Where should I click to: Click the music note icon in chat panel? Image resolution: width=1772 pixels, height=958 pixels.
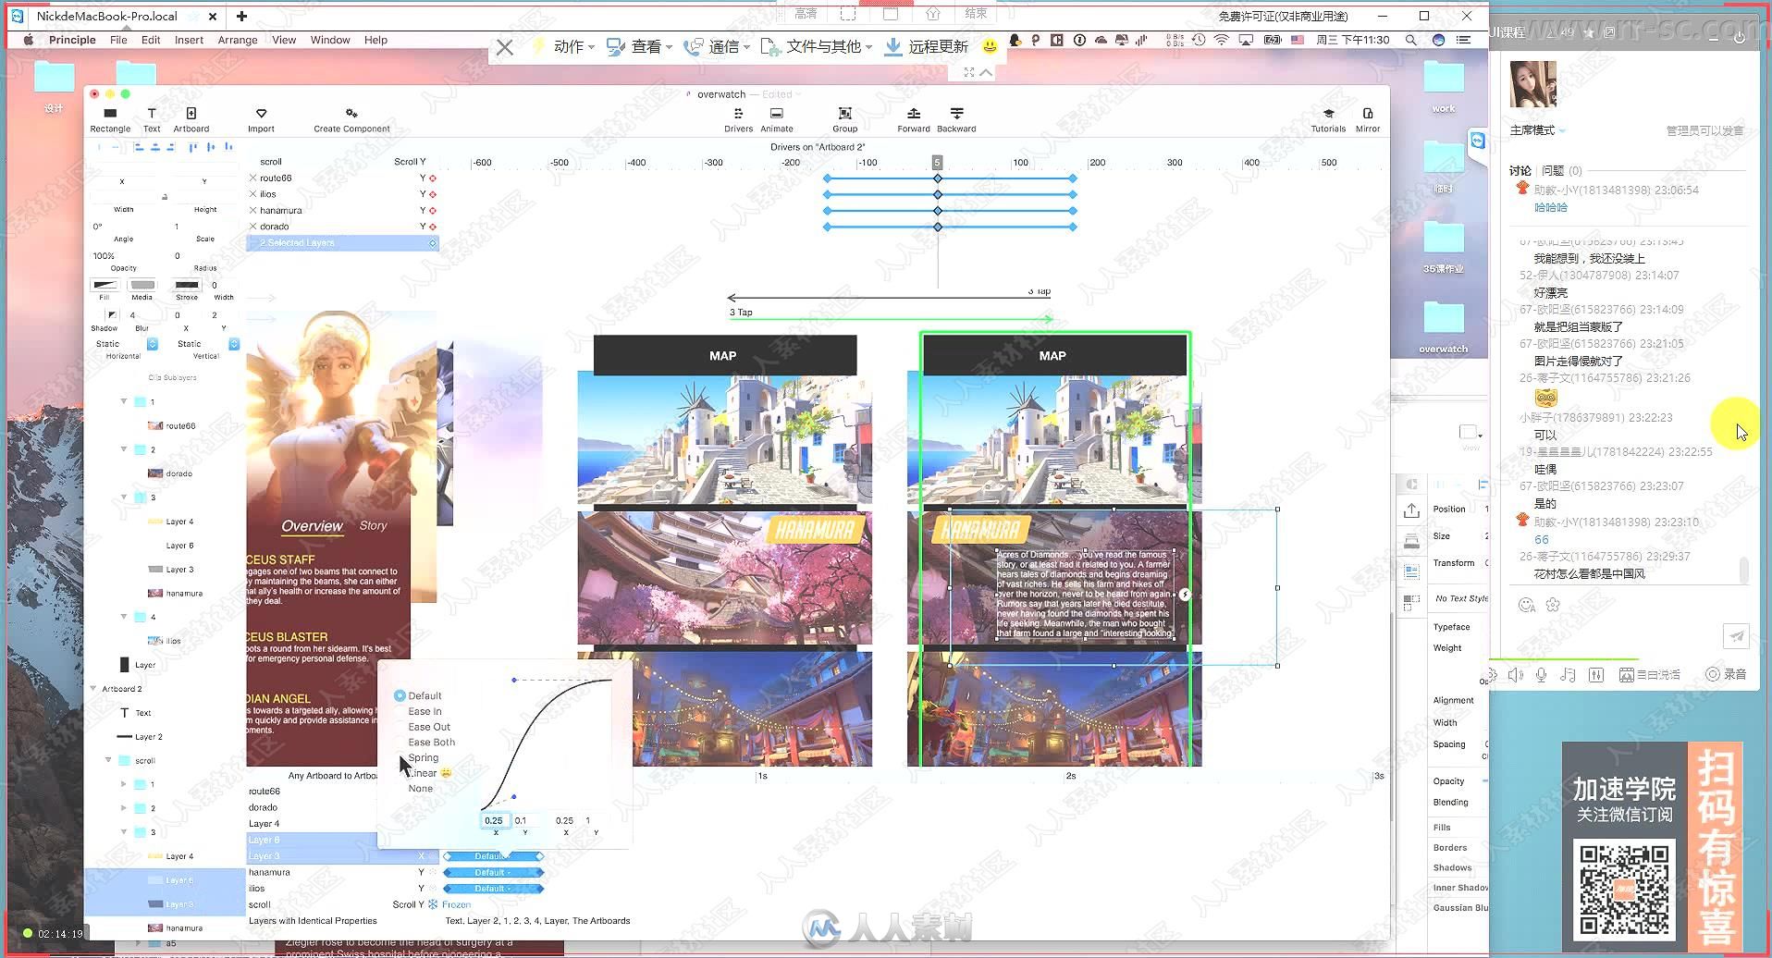pyautogui.click(x=1568, y=675)
